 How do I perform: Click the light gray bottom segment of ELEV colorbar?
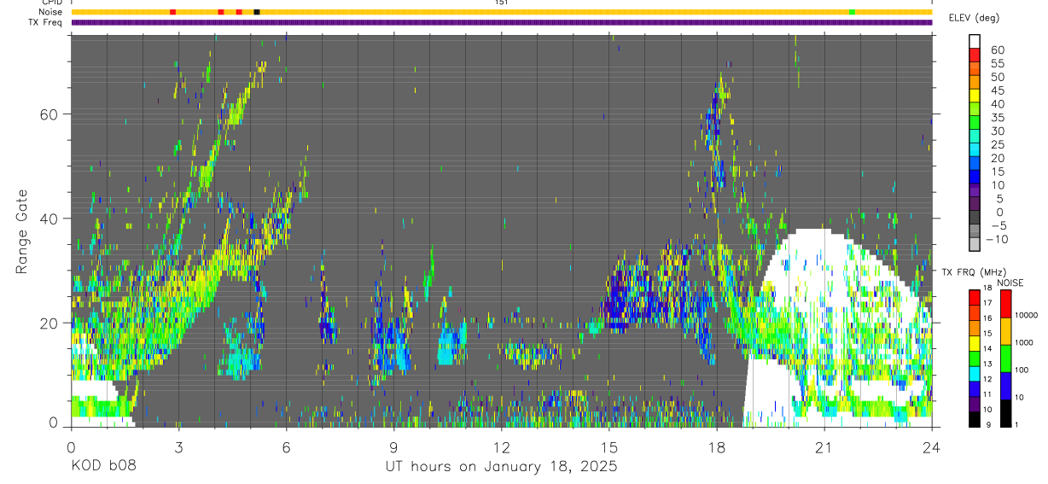click(x=975, y=243)
